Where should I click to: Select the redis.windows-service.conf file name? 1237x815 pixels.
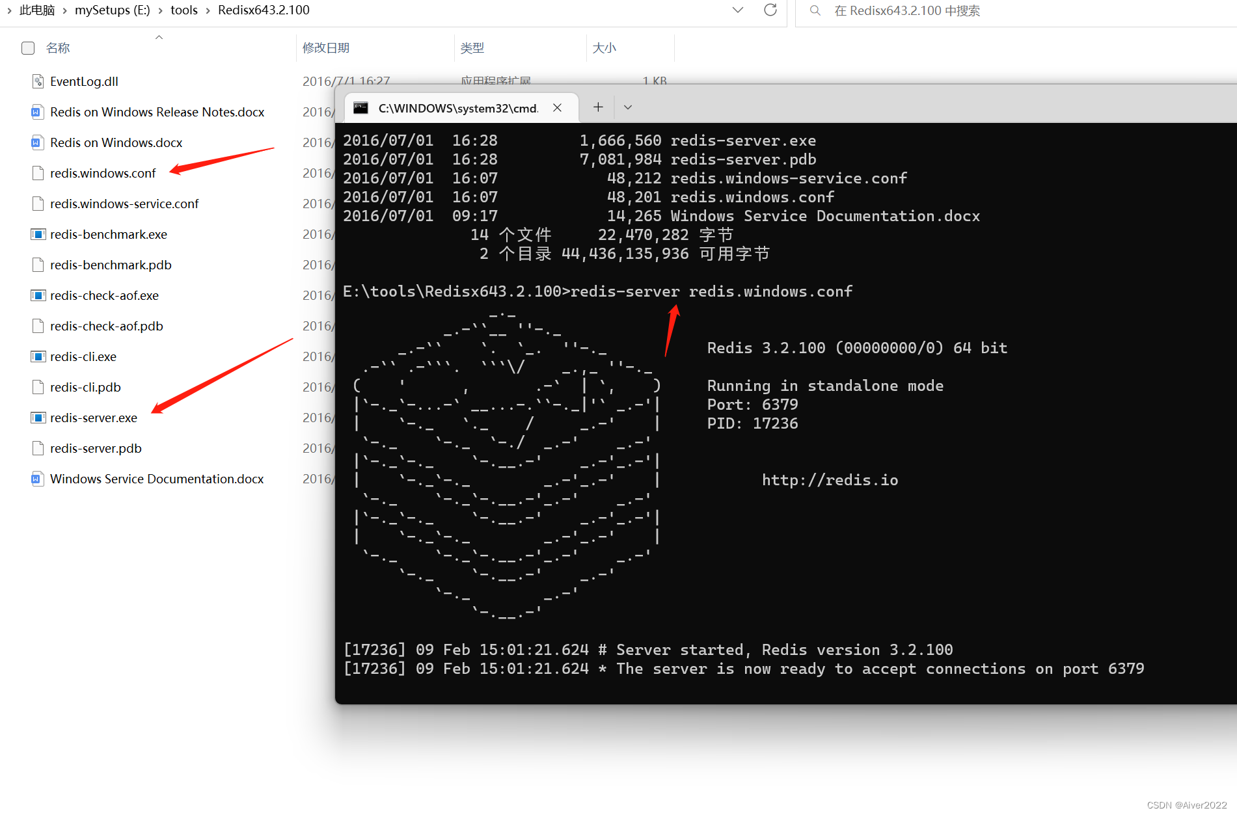(124, 204)
